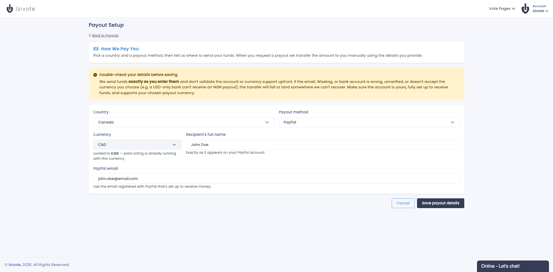Open the Vote Pages menu
553x272 pixels.
[502, 9]
